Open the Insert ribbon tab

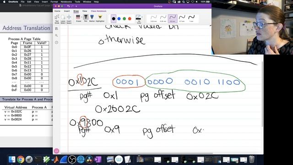point(67,11)
